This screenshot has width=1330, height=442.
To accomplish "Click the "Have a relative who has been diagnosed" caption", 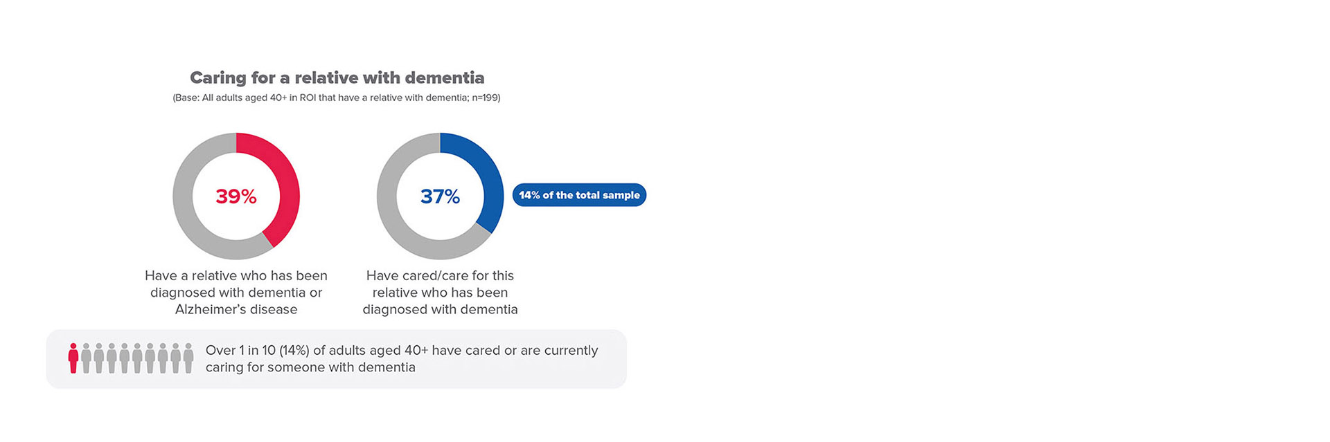I will point(236,275).
